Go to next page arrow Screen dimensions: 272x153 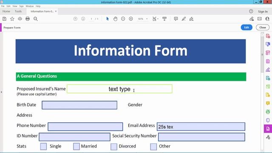coord(83,19)
